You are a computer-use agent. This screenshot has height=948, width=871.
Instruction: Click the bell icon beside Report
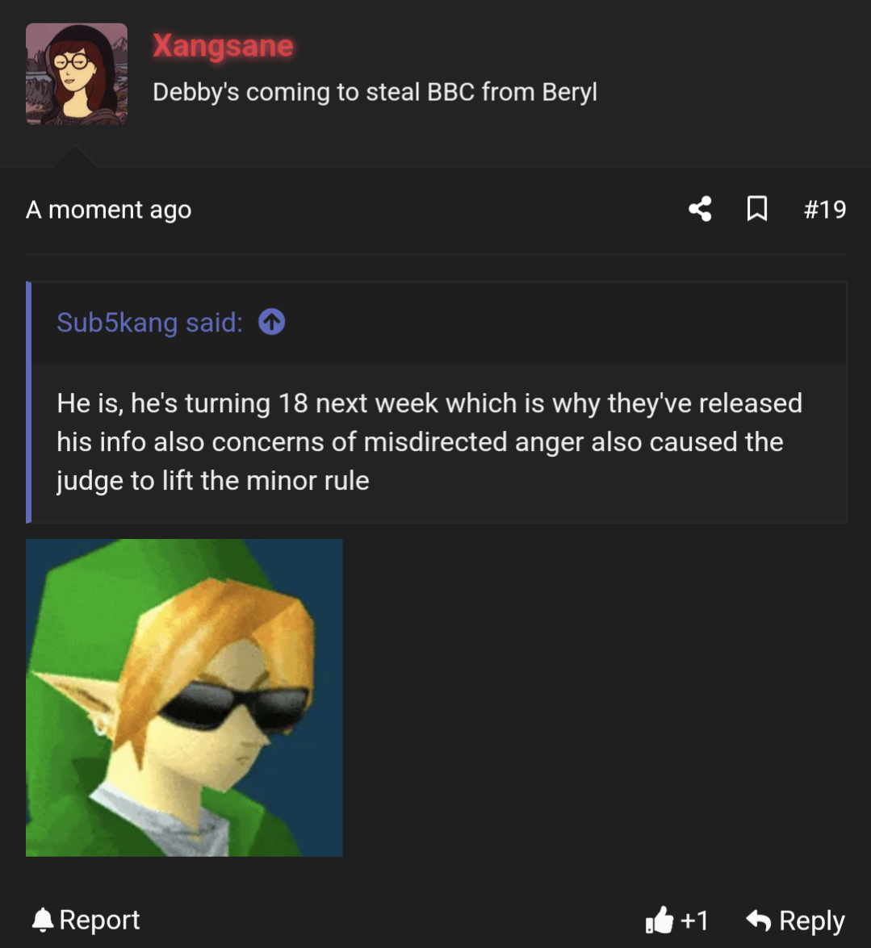[43, 920]
